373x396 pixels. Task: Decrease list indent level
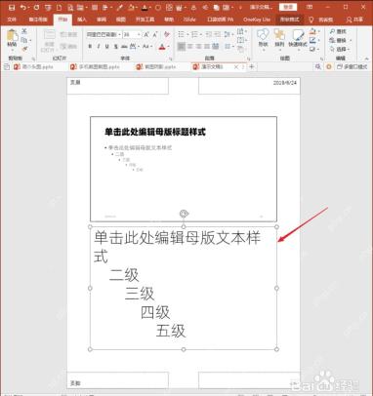pos(209,34)
